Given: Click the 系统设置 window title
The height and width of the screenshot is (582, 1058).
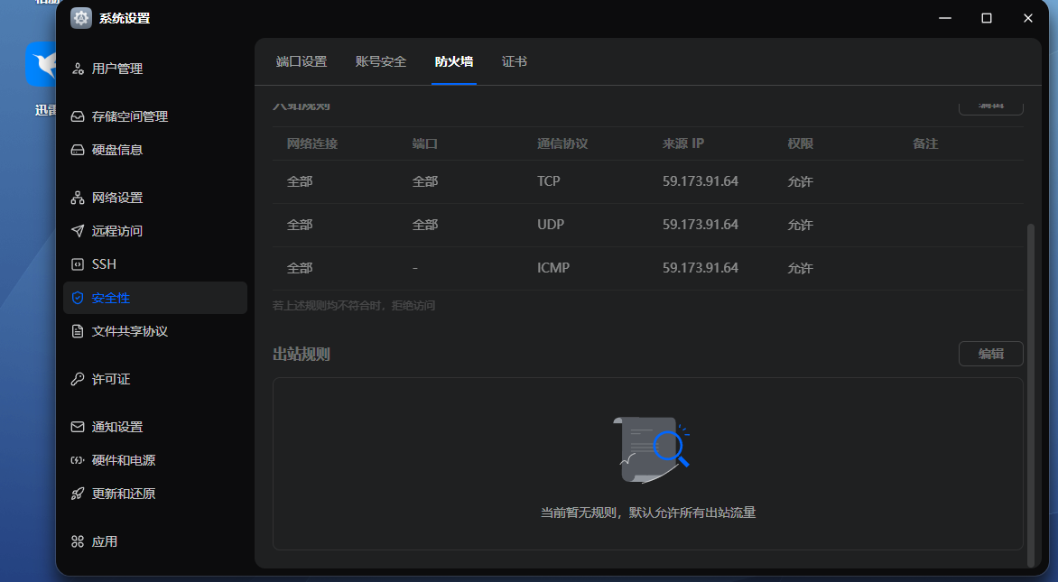Looking at the screenshot, I should pyautogui.click(x=125, y=18).
